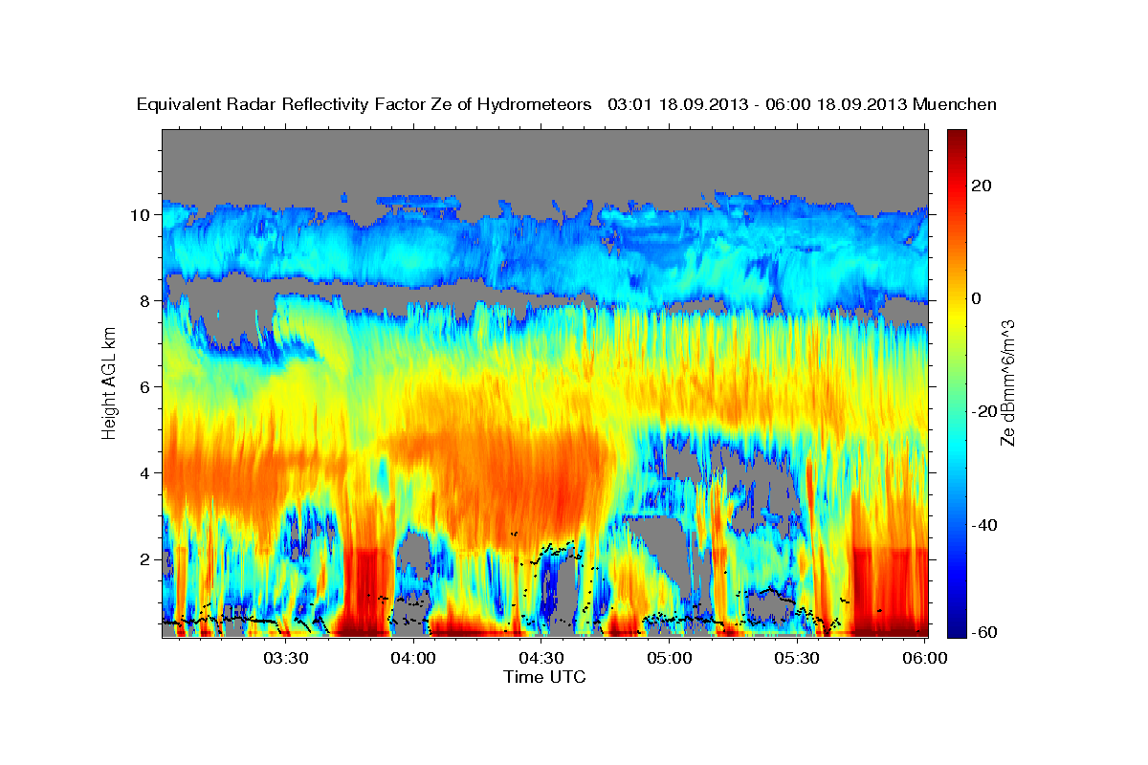Screen dimensions: 1148x765
Task: Click the height tick label '4'
Action: pyautogui.click(x=147, y=473)
